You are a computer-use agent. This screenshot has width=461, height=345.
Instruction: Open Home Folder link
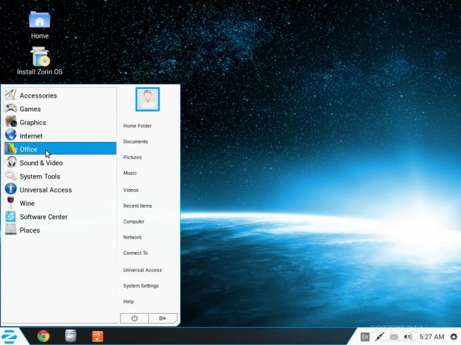pos(137,126)
